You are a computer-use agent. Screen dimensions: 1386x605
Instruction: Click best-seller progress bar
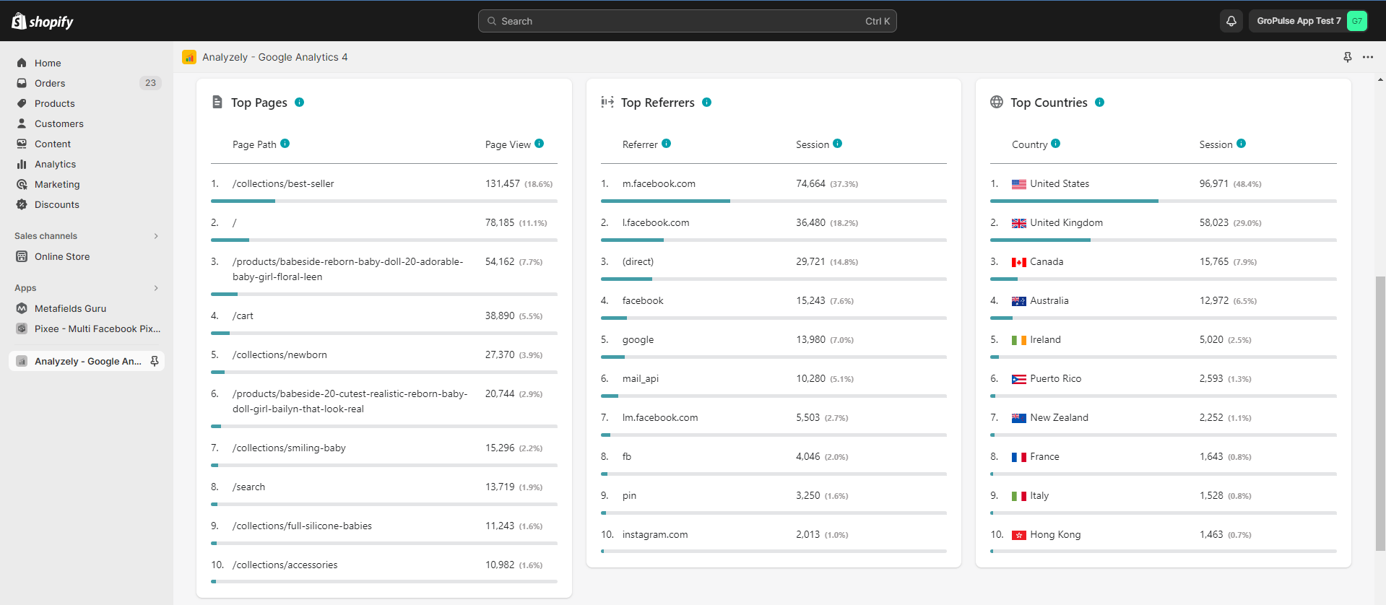point(384,201)
